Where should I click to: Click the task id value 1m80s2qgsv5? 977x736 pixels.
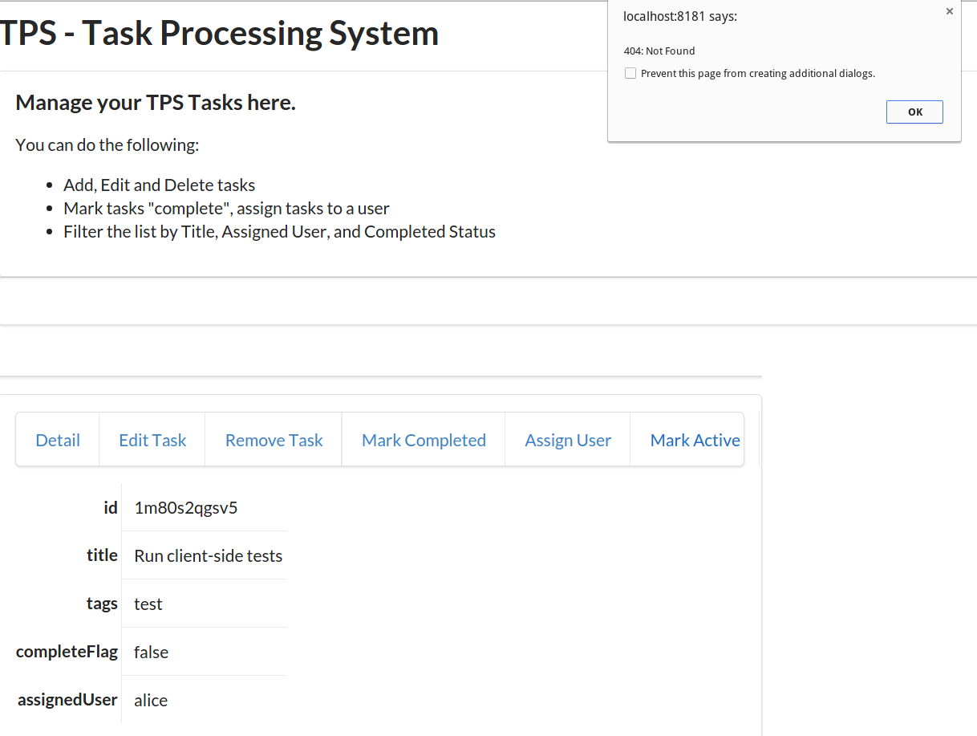pos(186,507)
